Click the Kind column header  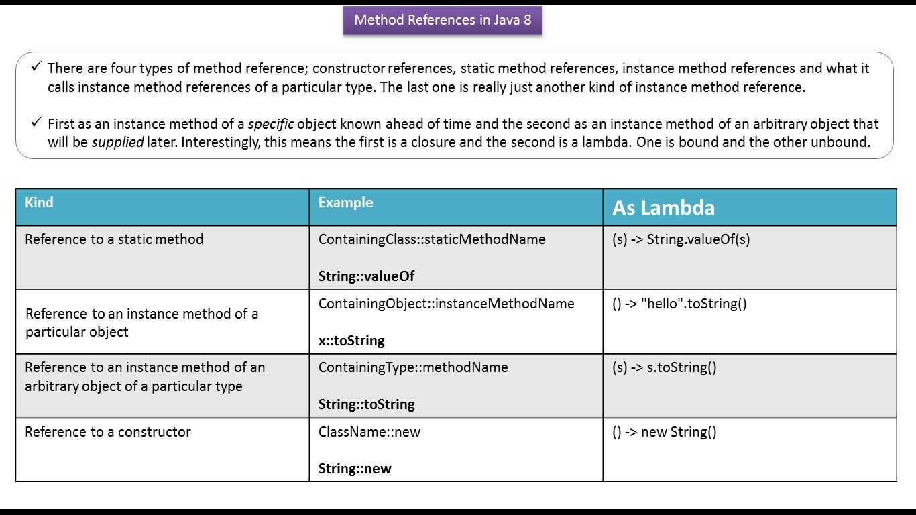click(x=39, y=203)
